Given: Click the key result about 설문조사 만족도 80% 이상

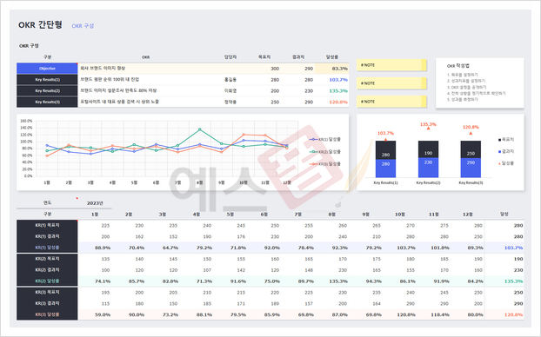Looking at the screenshot, I should tap(118, 90).
